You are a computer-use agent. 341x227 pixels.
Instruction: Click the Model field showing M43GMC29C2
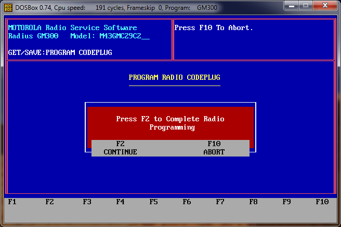pyautogui.click(x=124, y=36)
